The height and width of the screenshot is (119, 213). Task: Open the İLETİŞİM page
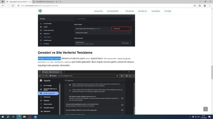(x=168, y=11)
